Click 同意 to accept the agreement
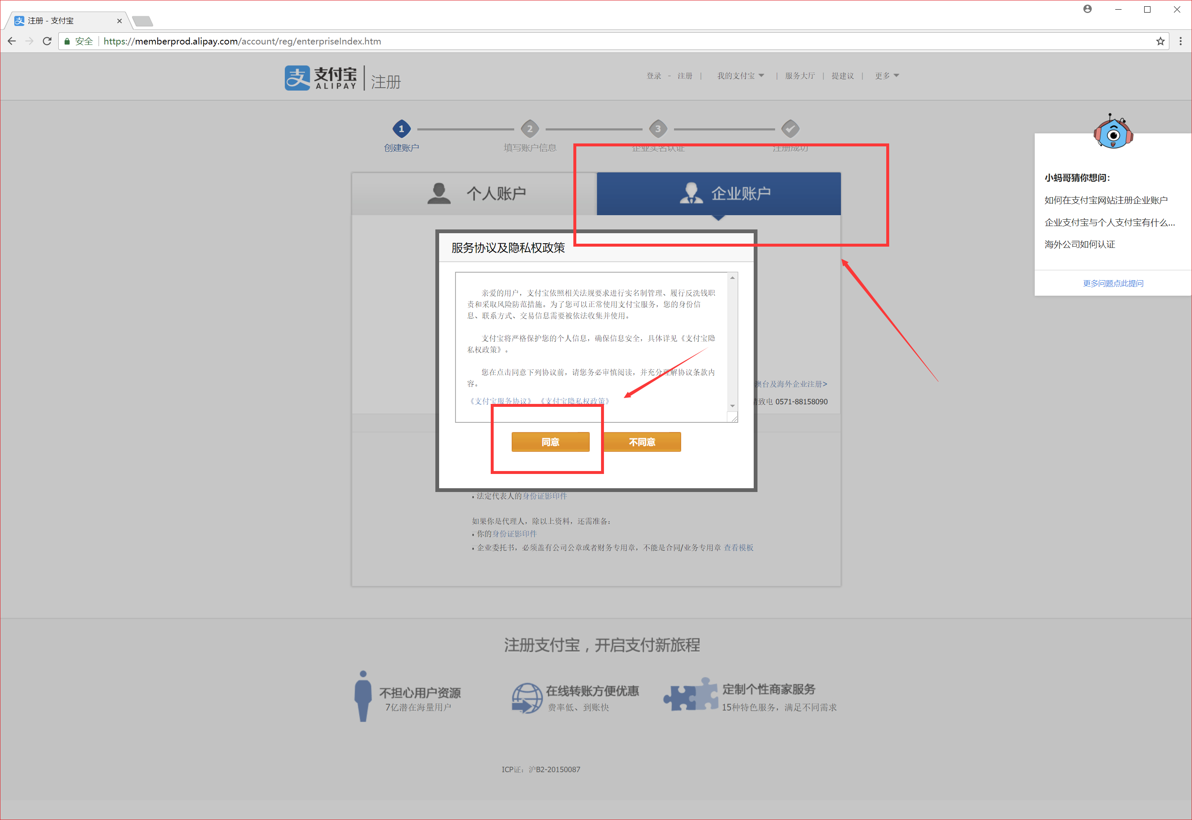This screenshot has height=820, width=1192. (x=550, y=442)
